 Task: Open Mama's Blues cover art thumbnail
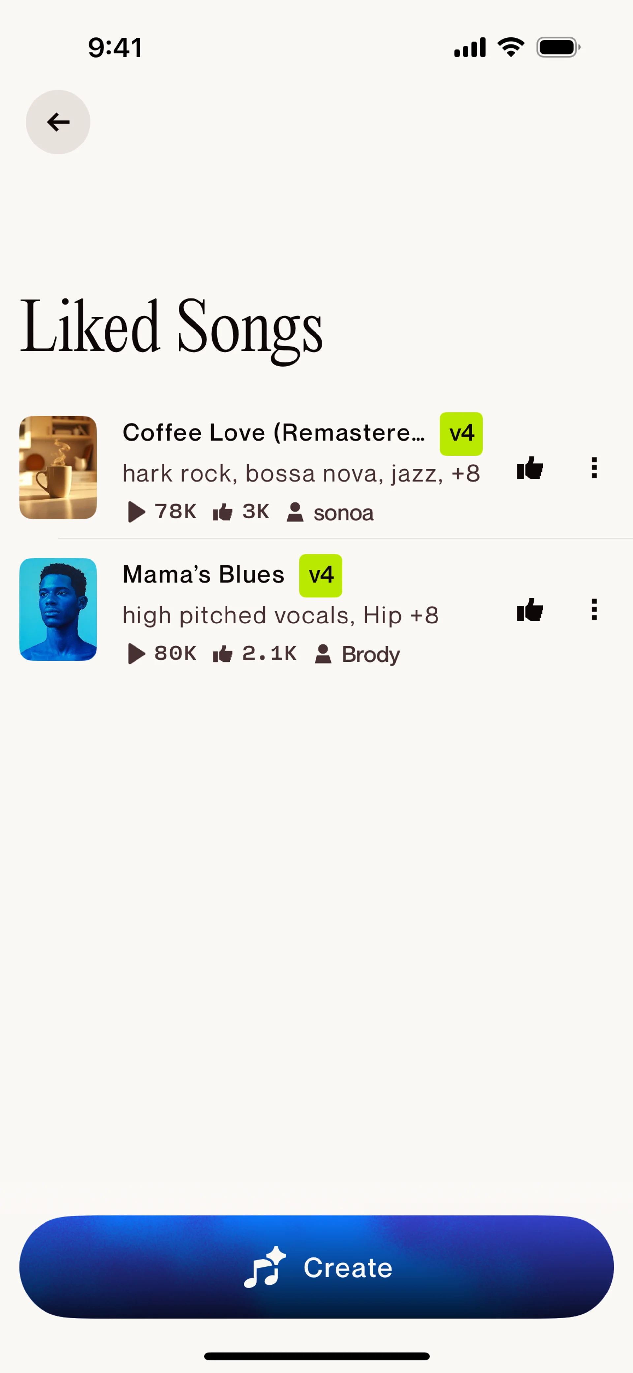[x=58, y=609]
